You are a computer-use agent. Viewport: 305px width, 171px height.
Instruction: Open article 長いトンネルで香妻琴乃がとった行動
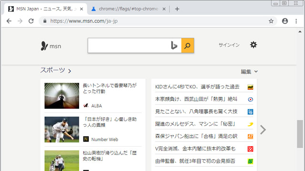click(x=110, y=88)
